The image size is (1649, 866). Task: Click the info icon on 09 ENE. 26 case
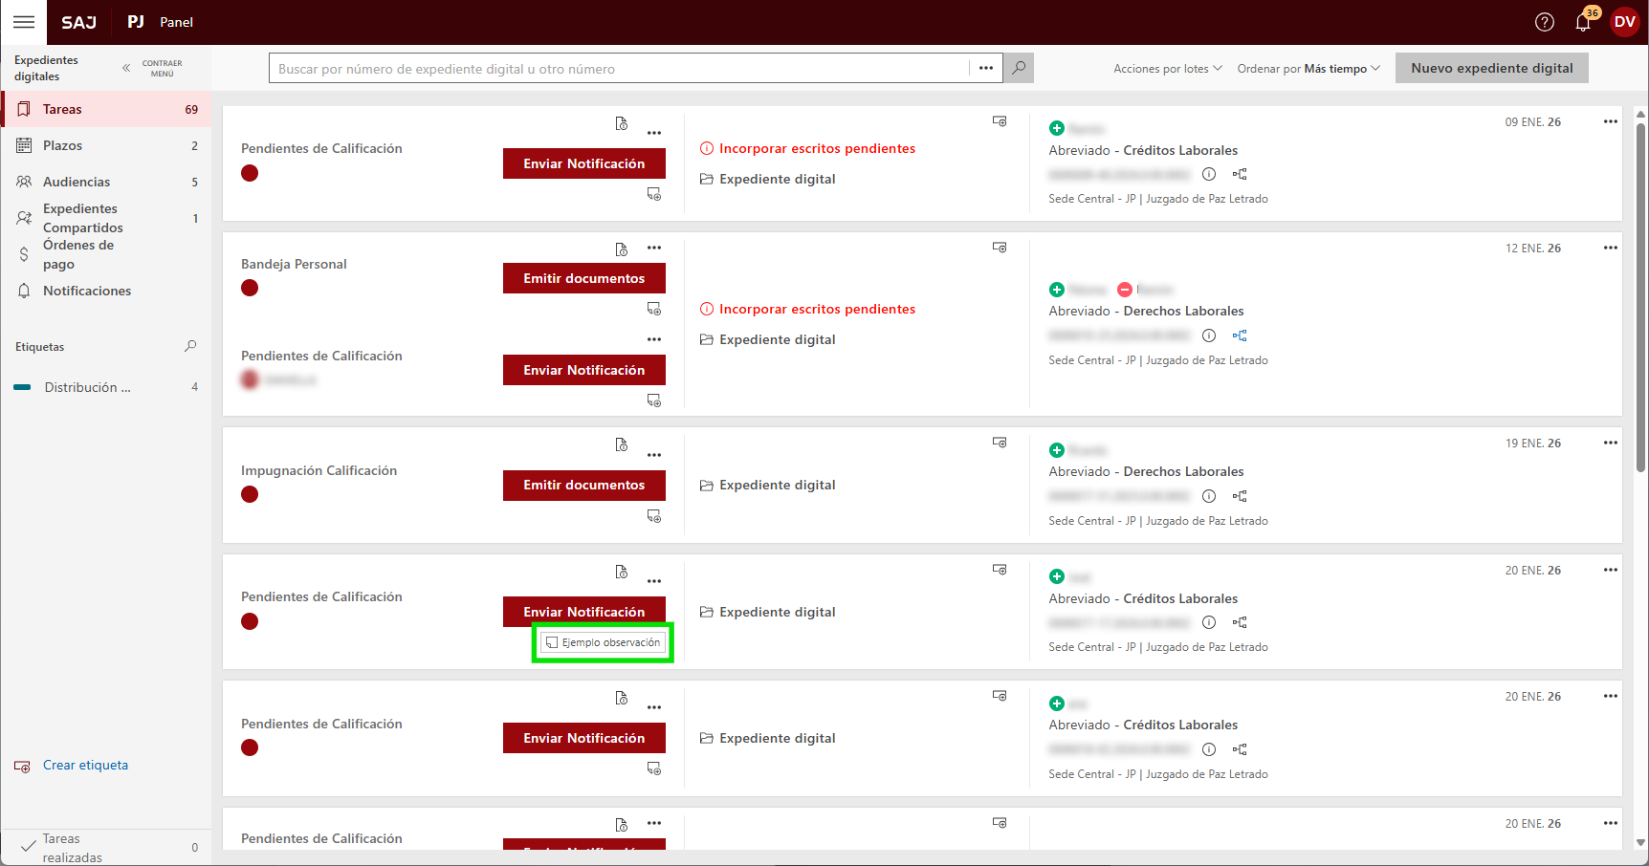(x=1209, y=174)
